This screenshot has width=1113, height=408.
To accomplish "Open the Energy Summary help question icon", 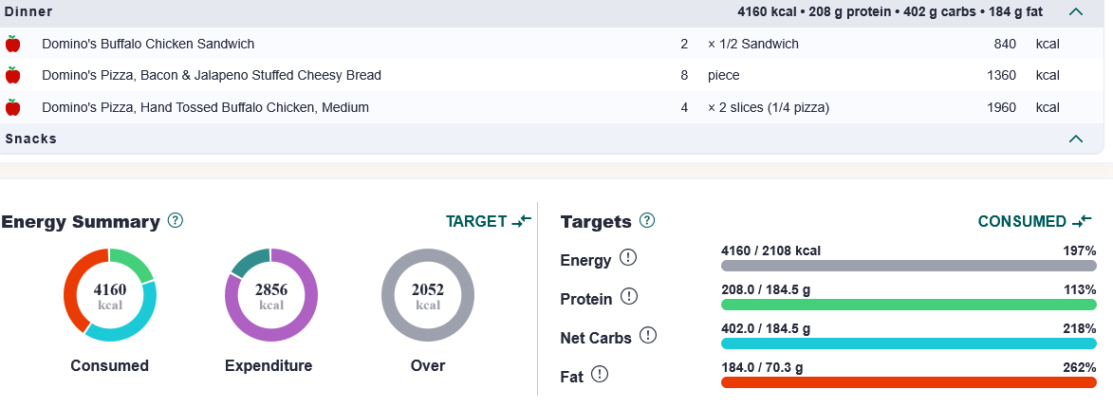I will pos(176,221).
